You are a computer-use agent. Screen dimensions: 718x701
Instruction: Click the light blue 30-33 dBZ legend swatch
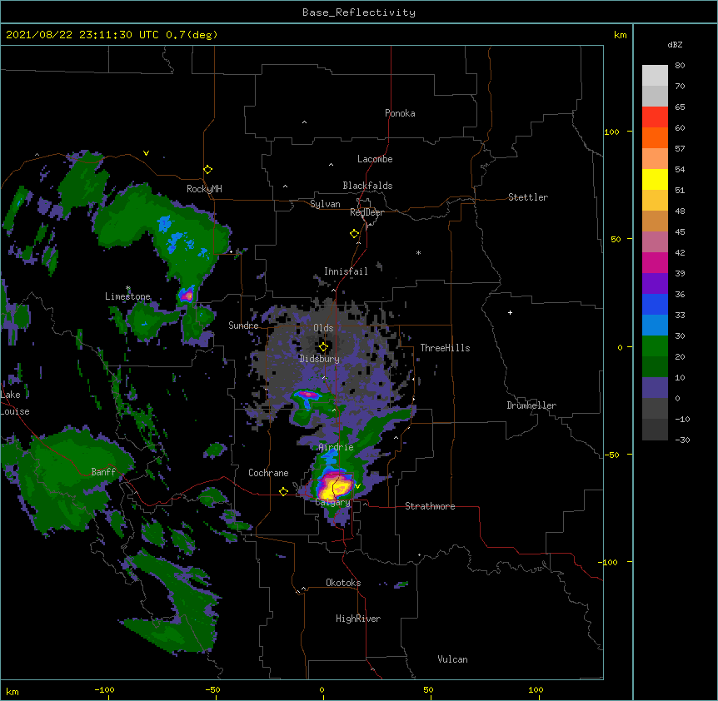[x=655, y=326]
